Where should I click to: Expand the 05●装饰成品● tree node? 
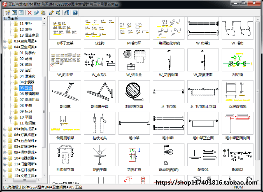[x=5, y=129]
